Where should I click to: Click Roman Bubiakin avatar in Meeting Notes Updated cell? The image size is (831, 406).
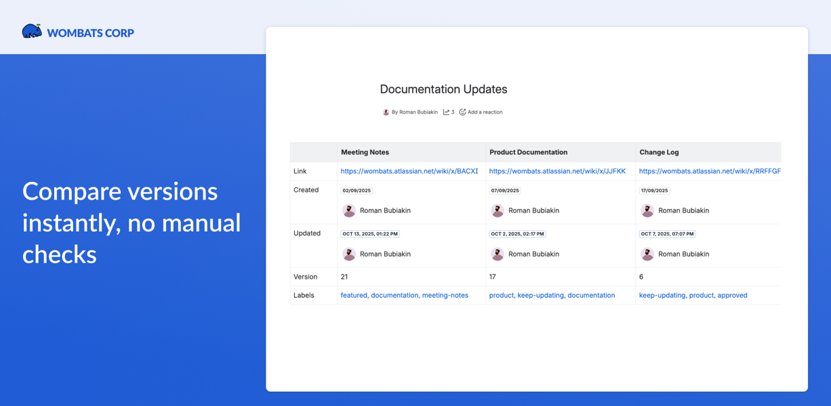click(349, 254)
